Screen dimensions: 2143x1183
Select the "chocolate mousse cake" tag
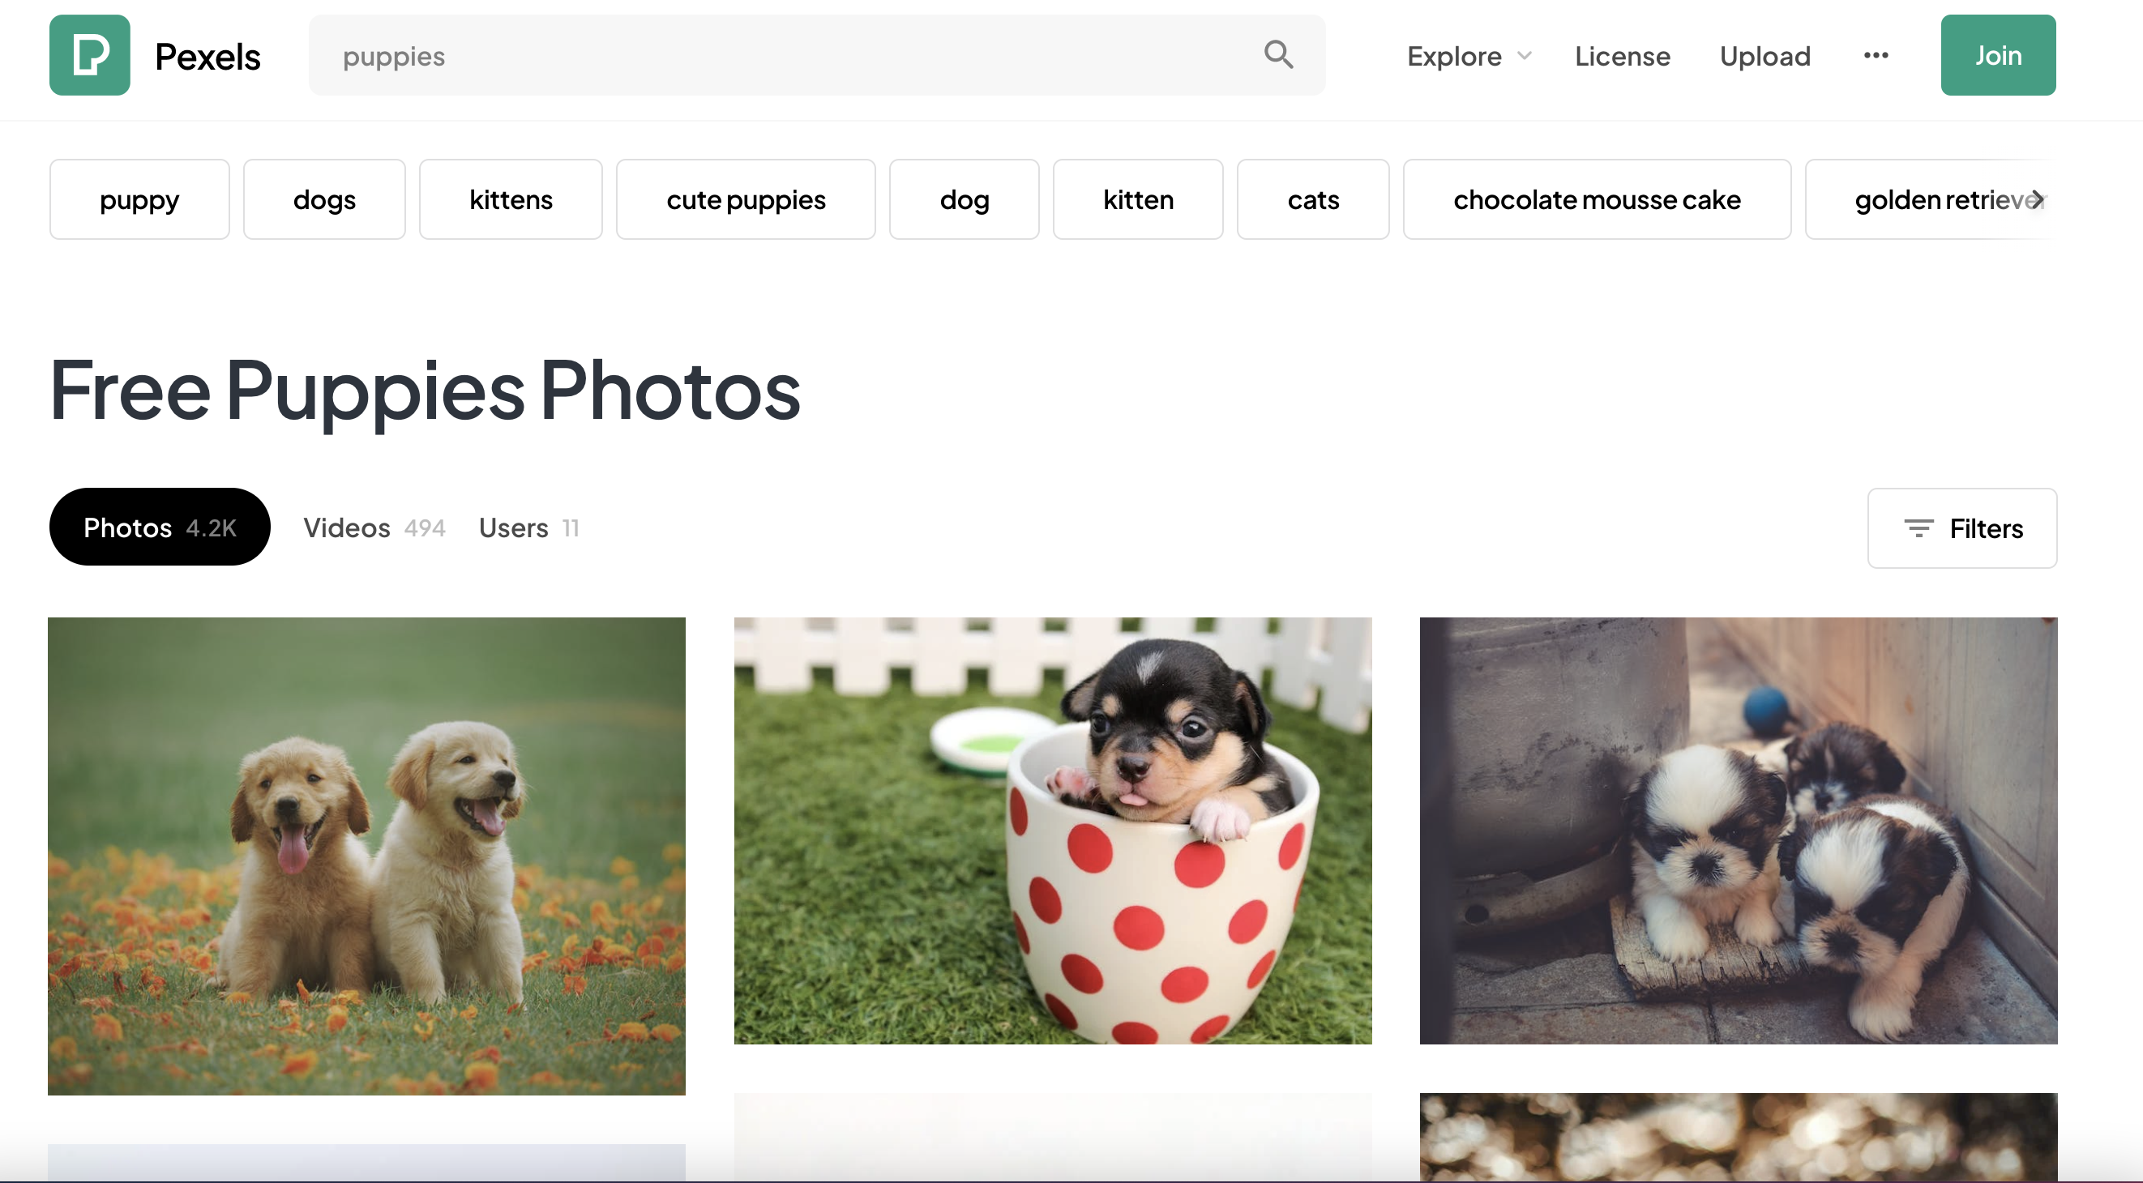(x=1596, y=199)
